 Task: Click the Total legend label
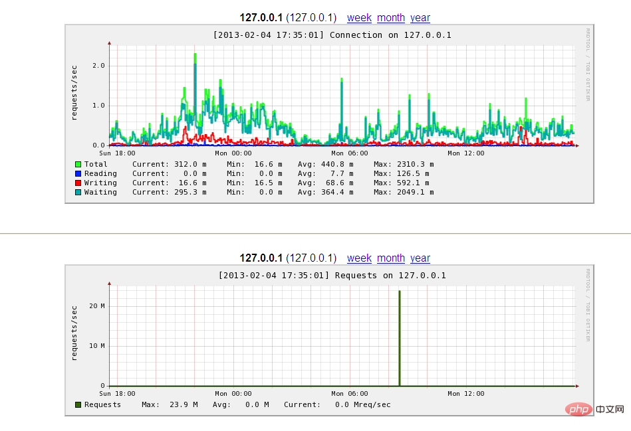click(96, 165)
